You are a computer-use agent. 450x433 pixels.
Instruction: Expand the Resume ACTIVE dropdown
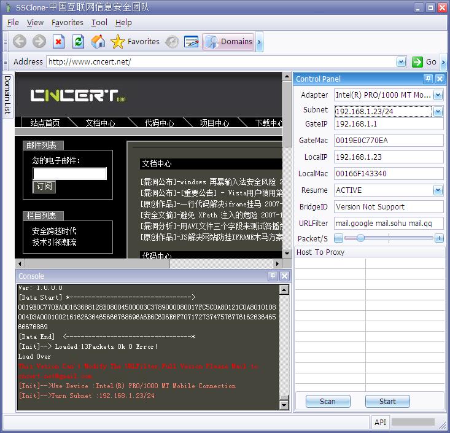(x=438, y=190)
